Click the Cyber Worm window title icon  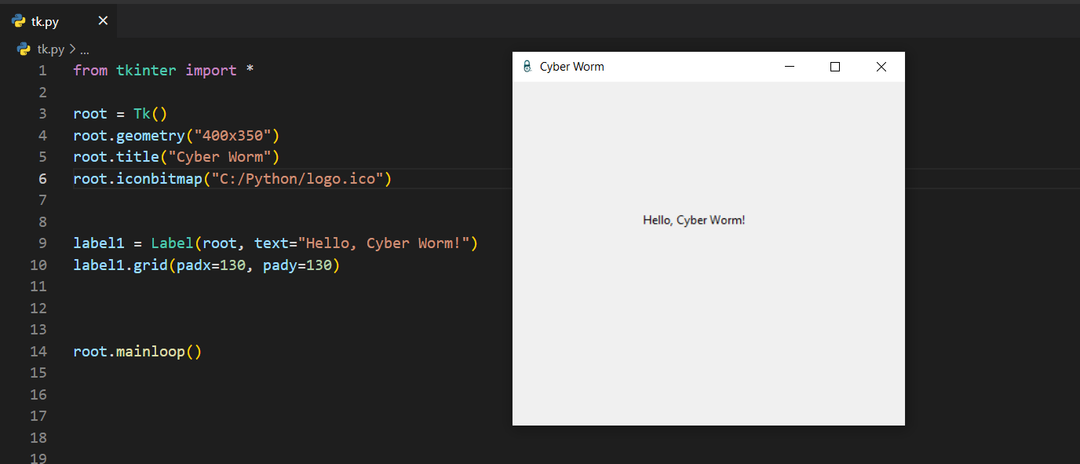point(527,67)
